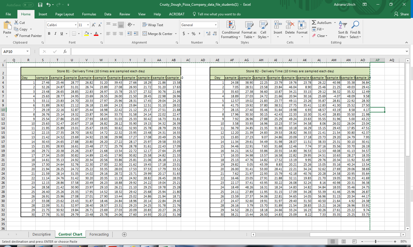Click the Percent Style icon
This screenshot has width=413, height=247.
194,34
